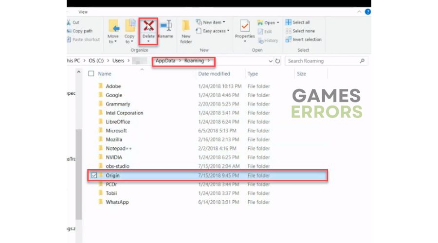Click the New item icon
The image size is (438, 243).
pos(199,22)
